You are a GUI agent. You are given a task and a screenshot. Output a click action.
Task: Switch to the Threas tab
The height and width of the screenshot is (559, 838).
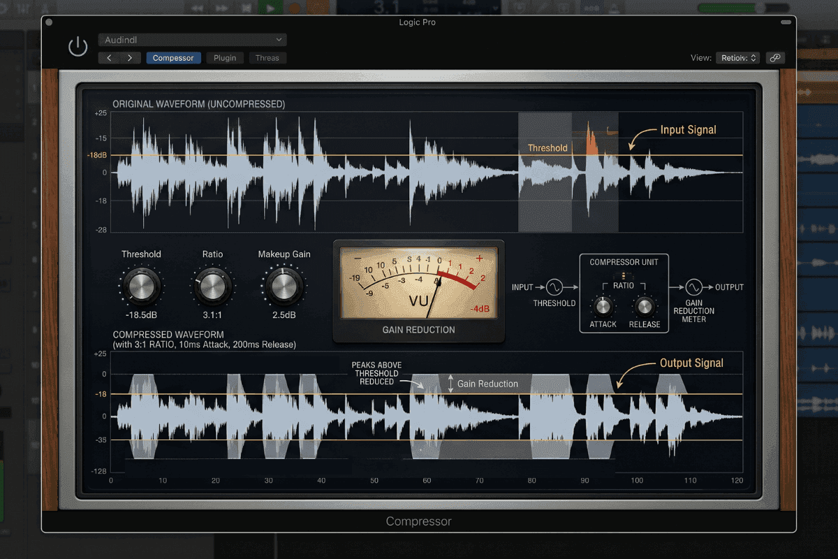(267, 58)
